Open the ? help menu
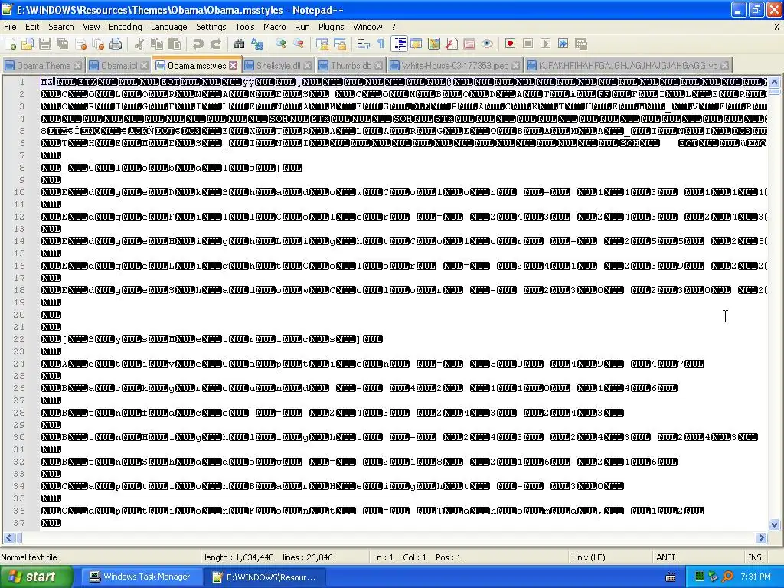Image resolution: width=784 pixels, height=588 pixels. pyautogui.click(x=394, y=27)
